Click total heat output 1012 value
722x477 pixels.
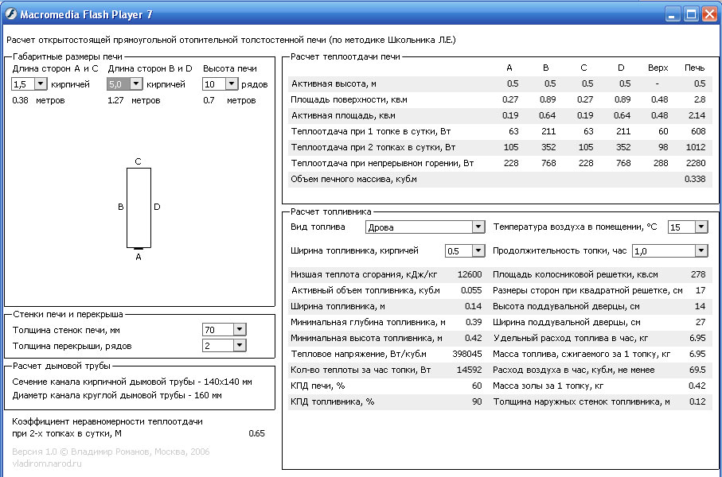tap(695, 147)
